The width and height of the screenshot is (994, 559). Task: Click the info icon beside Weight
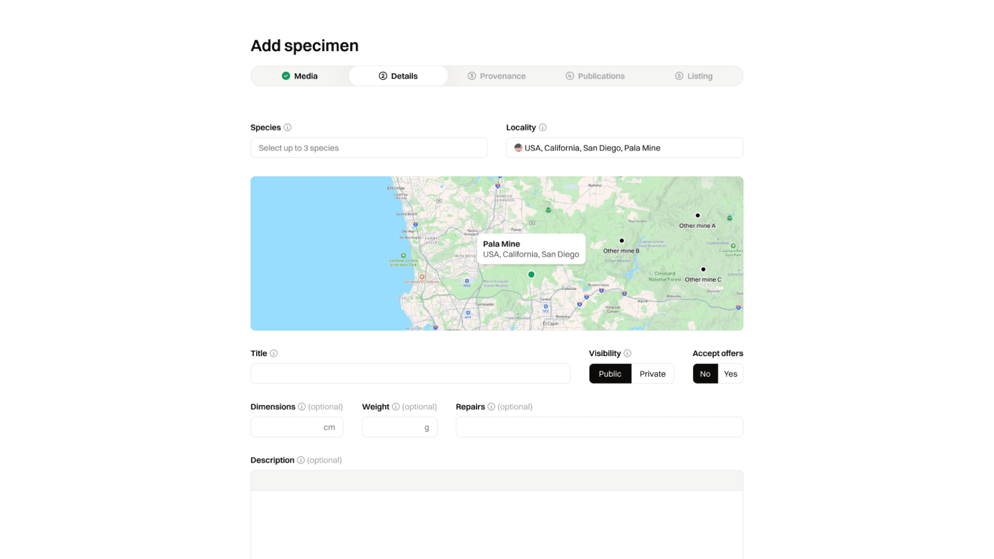(x=396, y=407)
